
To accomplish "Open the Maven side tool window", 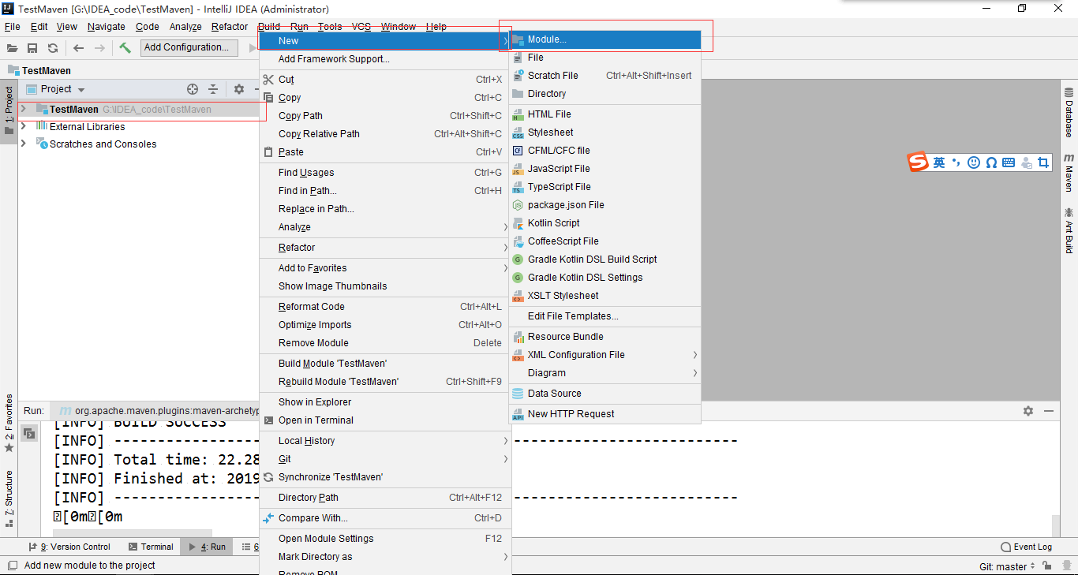I will click(x=1069, y=173).
